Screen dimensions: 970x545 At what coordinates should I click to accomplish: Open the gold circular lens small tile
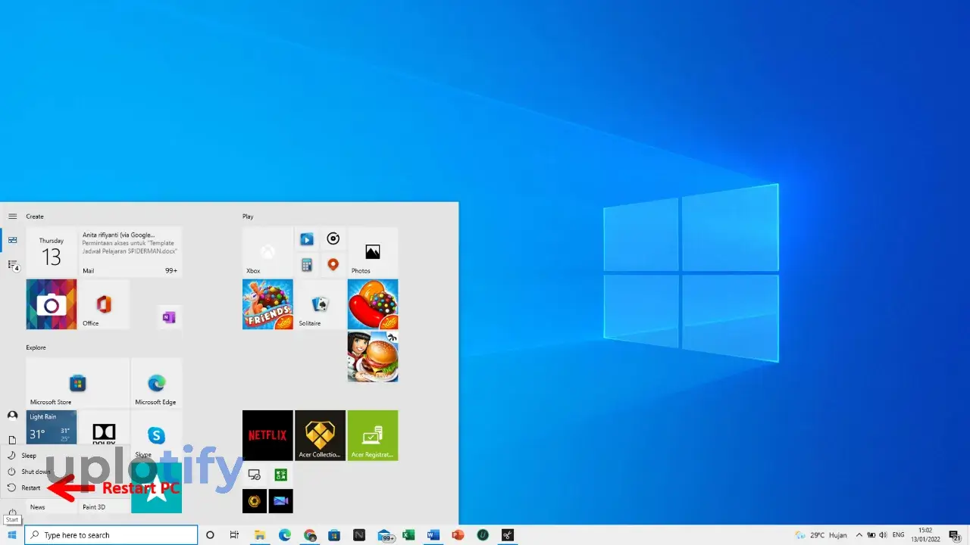point(255,501)
